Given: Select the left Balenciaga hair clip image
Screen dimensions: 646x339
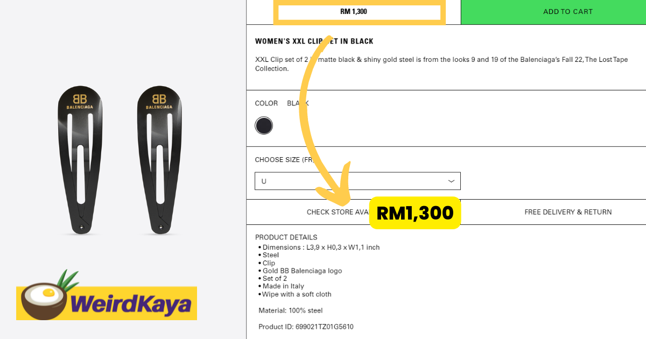Looking at the screenshot, I should [80, 160].
